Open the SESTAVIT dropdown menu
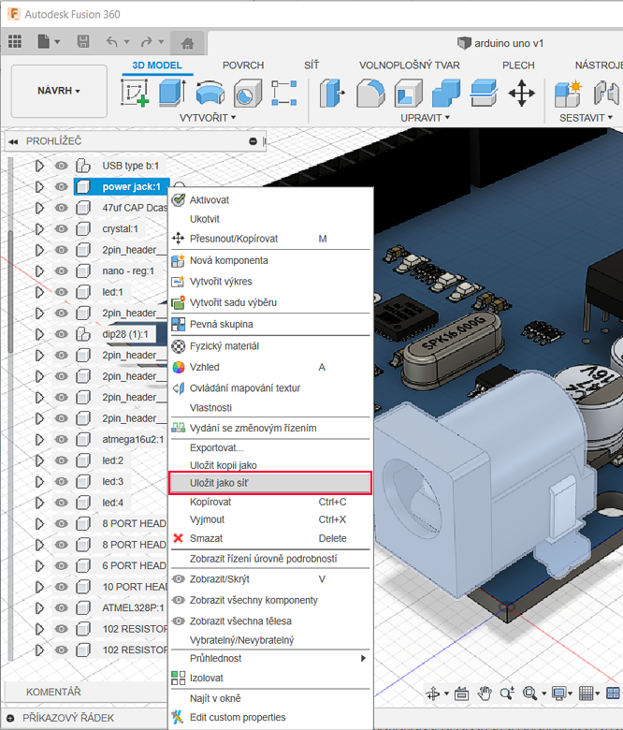The height and width of the screenshot is (730, 623). [x=586, y=118]
